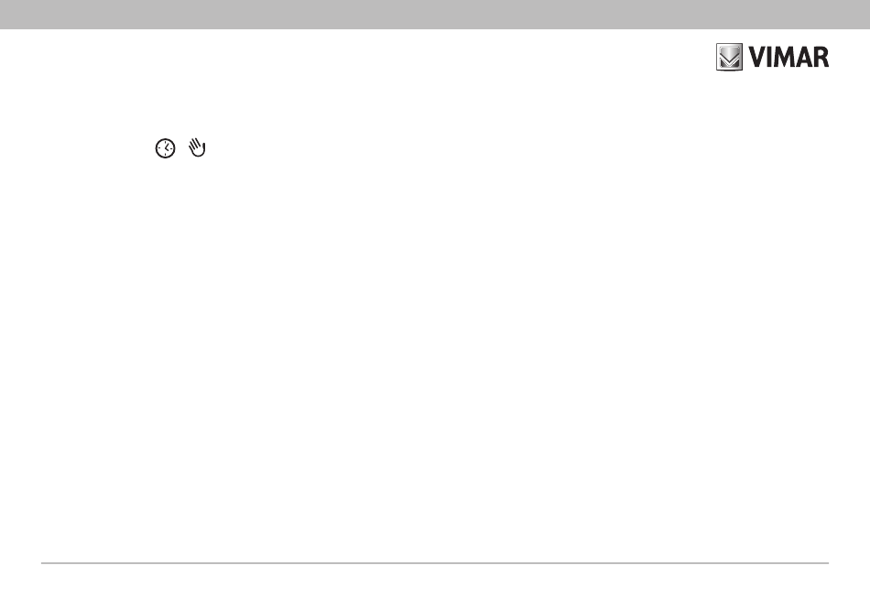
Task: Click the gray header bar
Action: (x=435, y=15)
